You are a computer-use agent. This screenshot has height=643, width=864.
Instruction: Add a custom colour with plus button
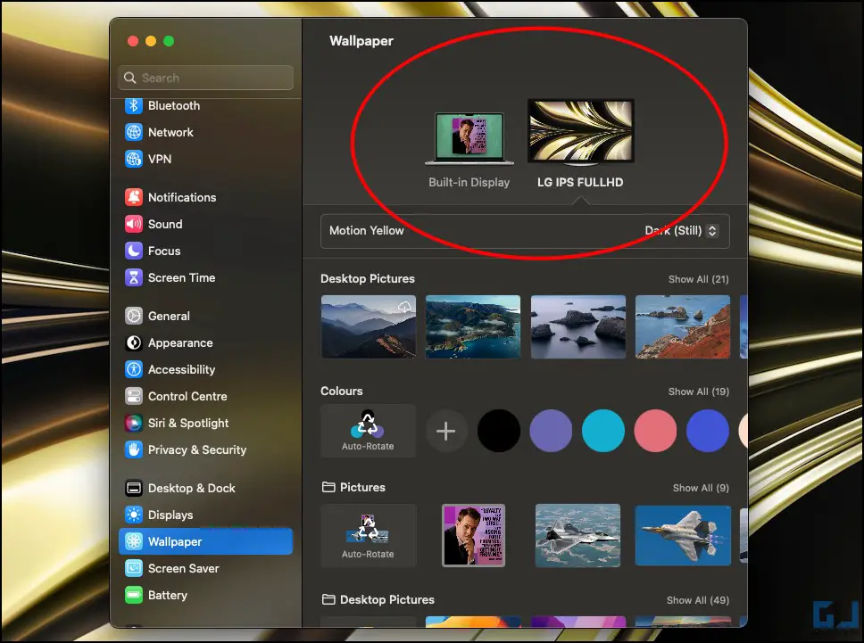(445, 431)
